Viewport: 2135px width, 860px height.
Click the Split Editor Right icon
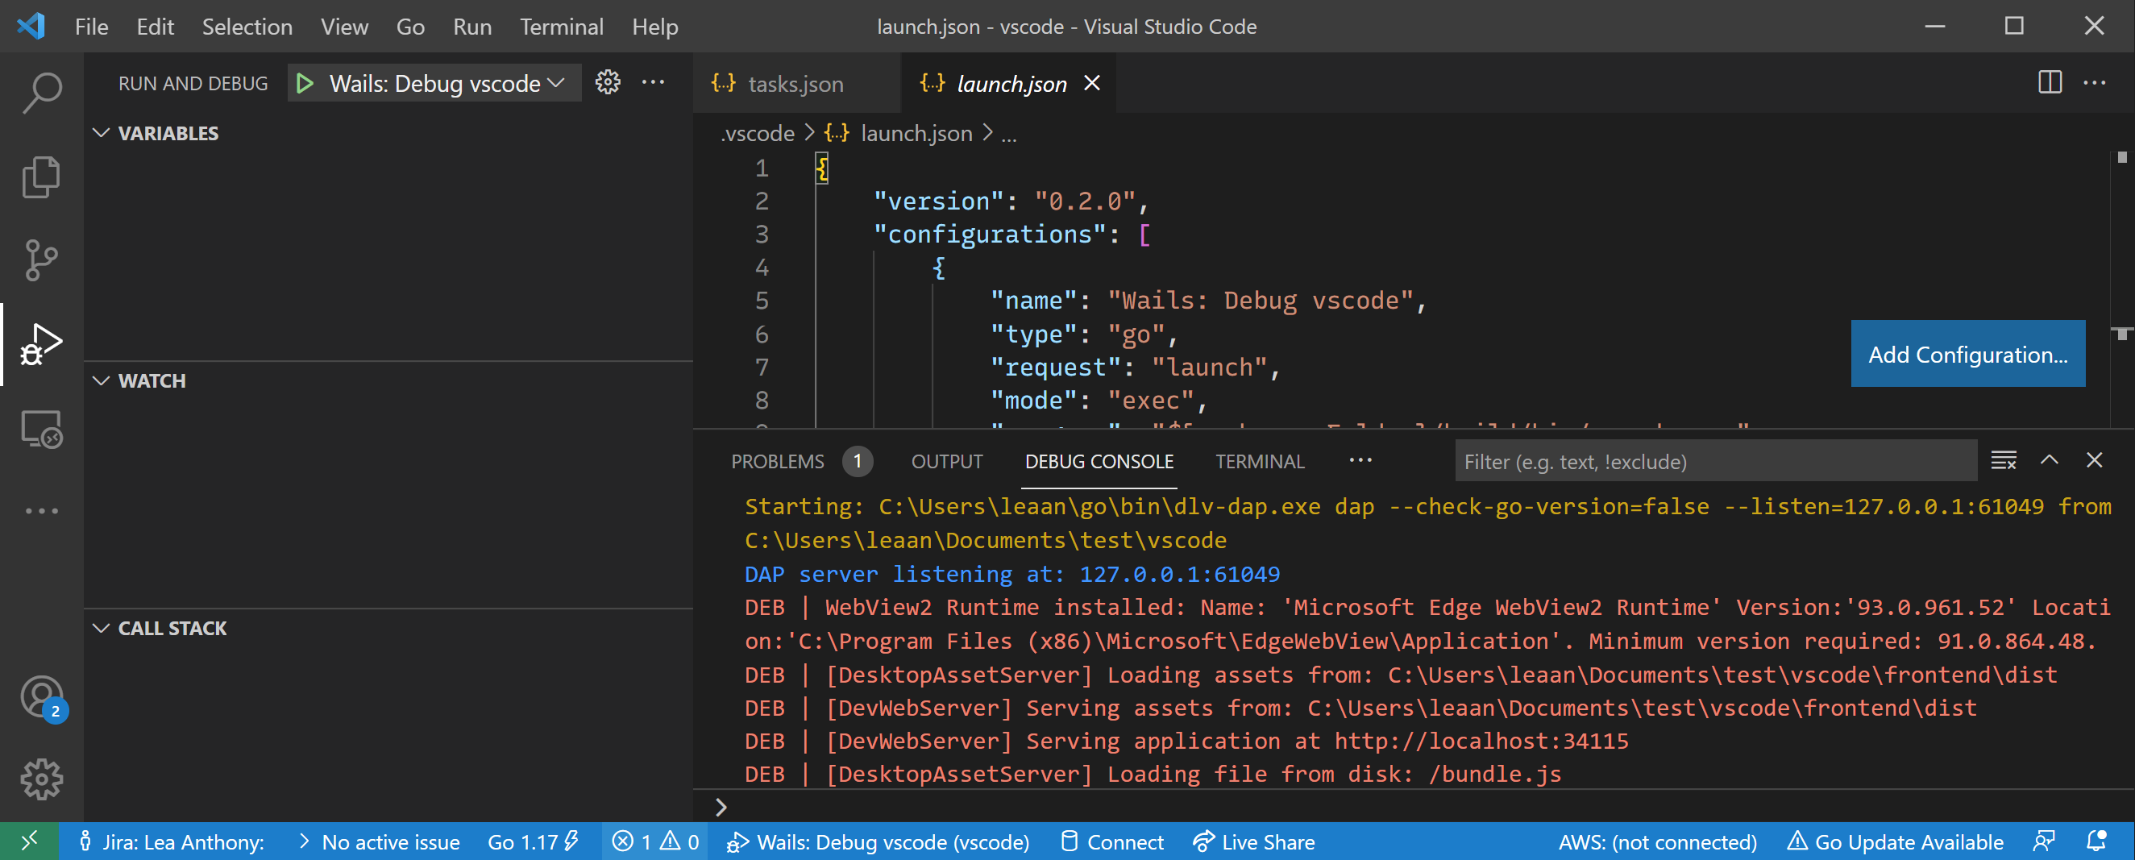(2050, 83)
